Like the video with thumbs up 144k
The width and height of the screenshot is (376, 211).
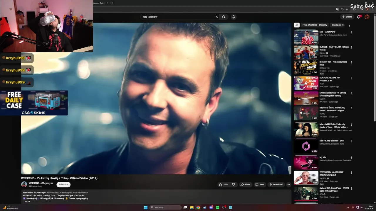223,185
